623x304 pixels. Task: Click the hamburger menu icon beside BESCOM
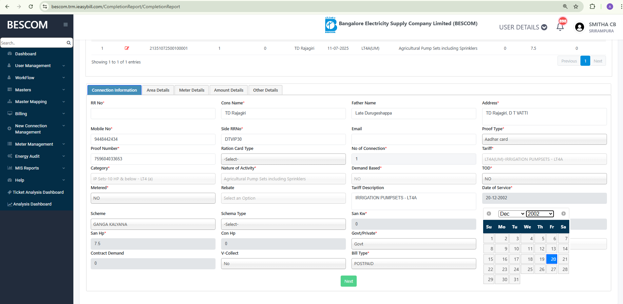point(66,25)
